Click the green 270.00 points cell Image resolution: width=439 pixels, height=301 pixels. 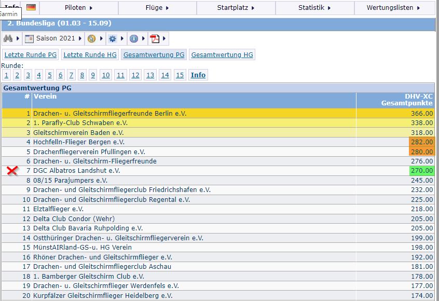point(422,171)
